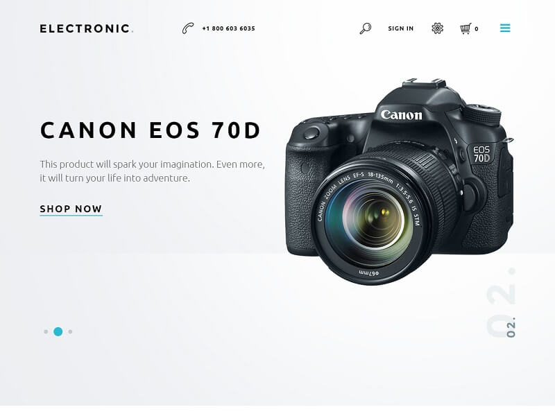Click the product description paragraph

[152, 171]
